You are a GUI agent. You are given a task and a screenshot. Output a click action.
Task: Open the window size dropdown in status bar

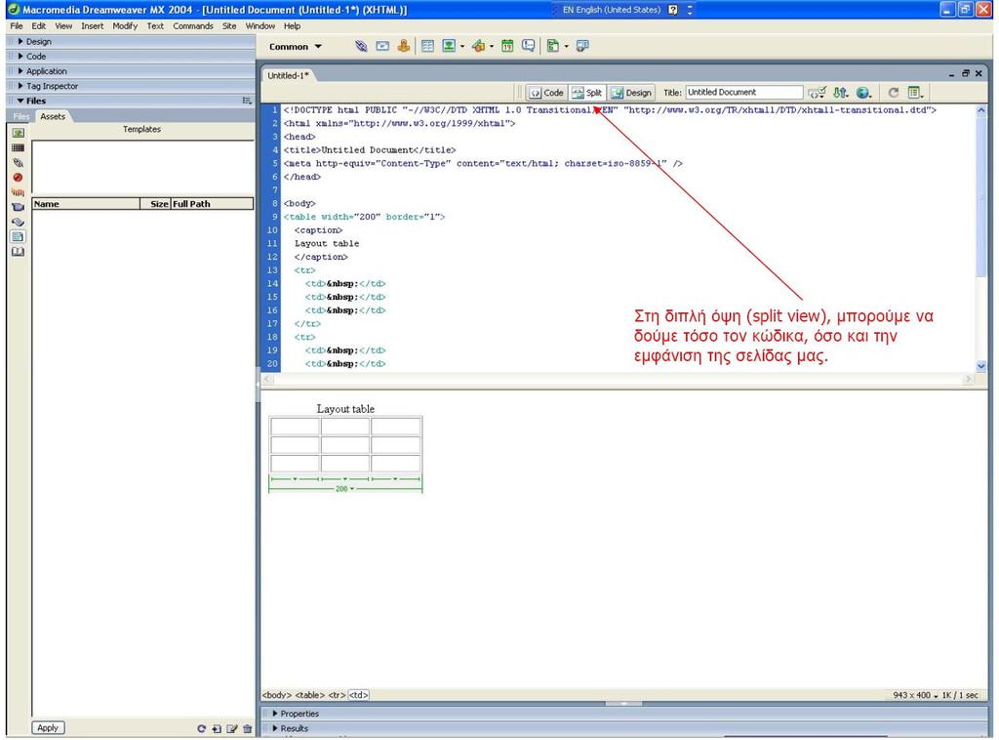tap(915, 695)
